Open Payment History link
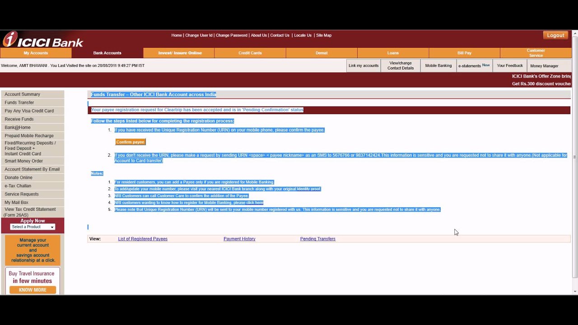The height and width of the screenshot is (325, 578). click(239, 239)
